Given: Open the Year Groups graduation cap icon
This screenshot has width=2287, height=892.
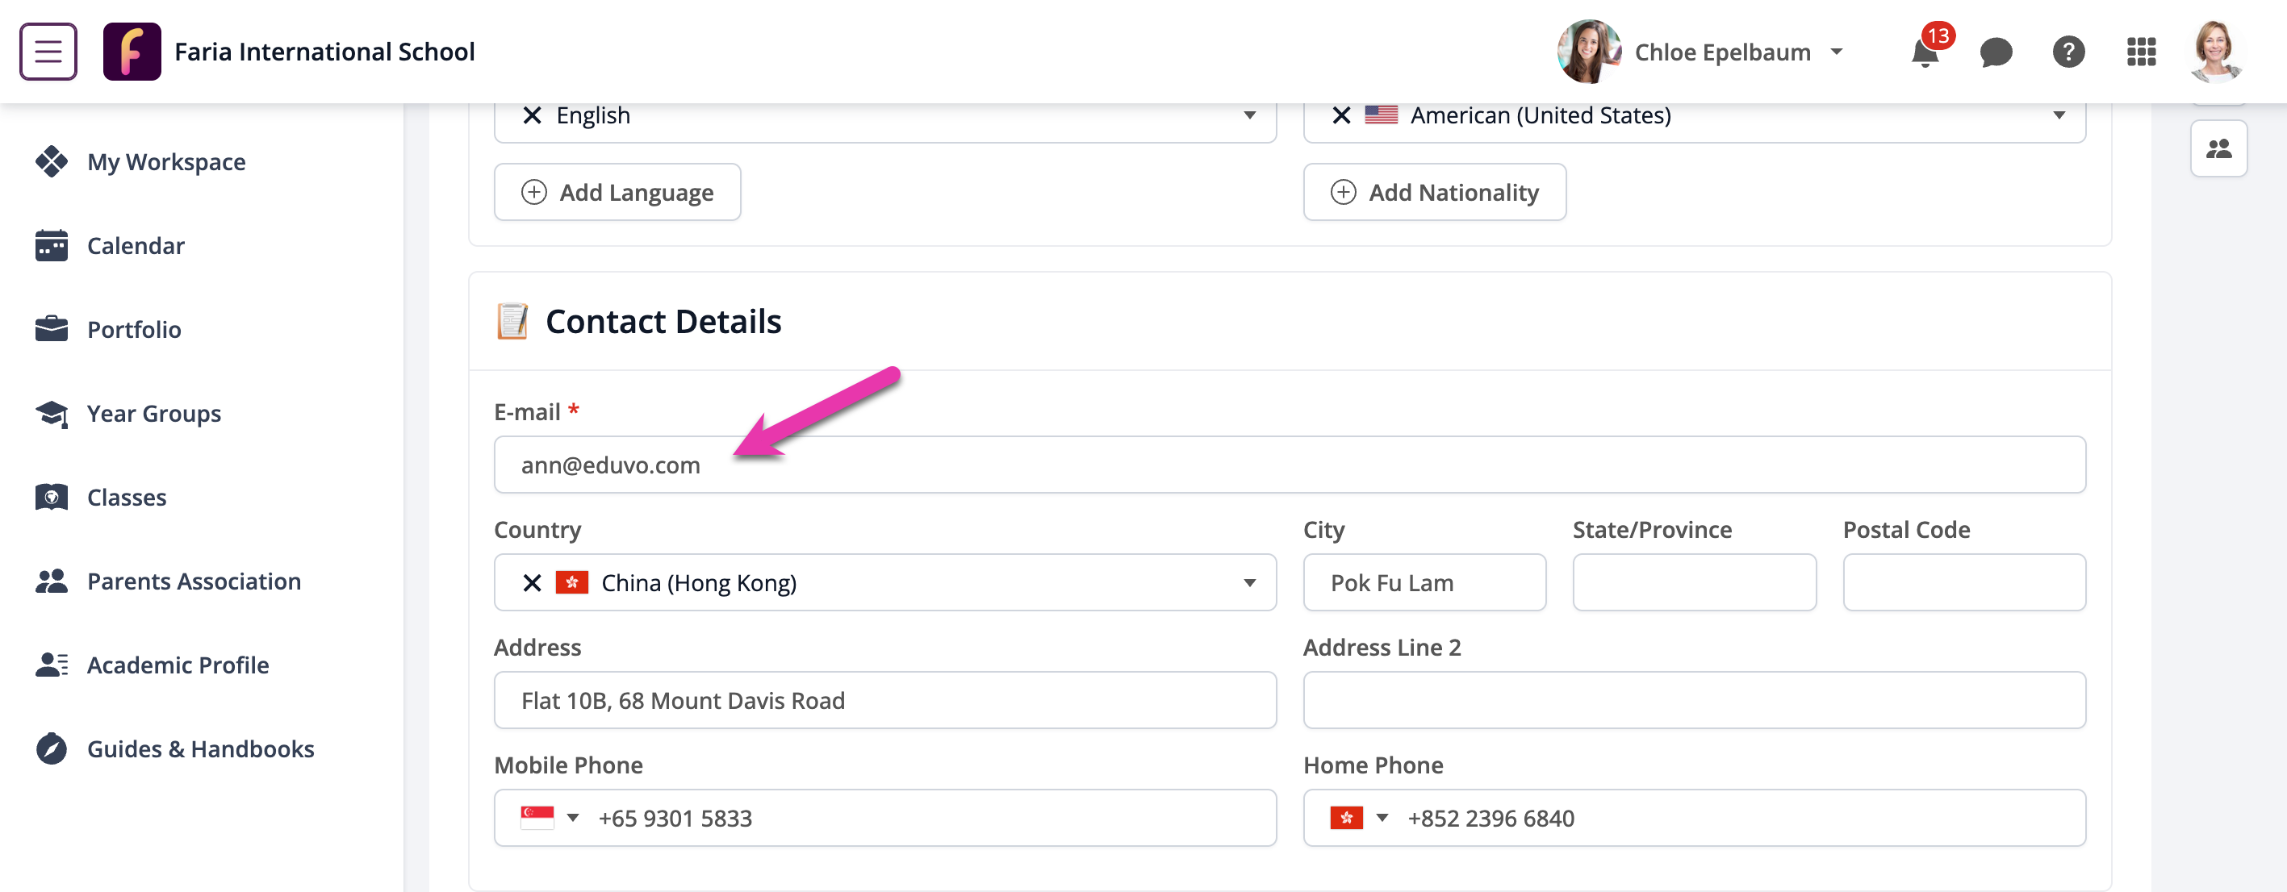Looking at the screenshot, I should (51, 413).
